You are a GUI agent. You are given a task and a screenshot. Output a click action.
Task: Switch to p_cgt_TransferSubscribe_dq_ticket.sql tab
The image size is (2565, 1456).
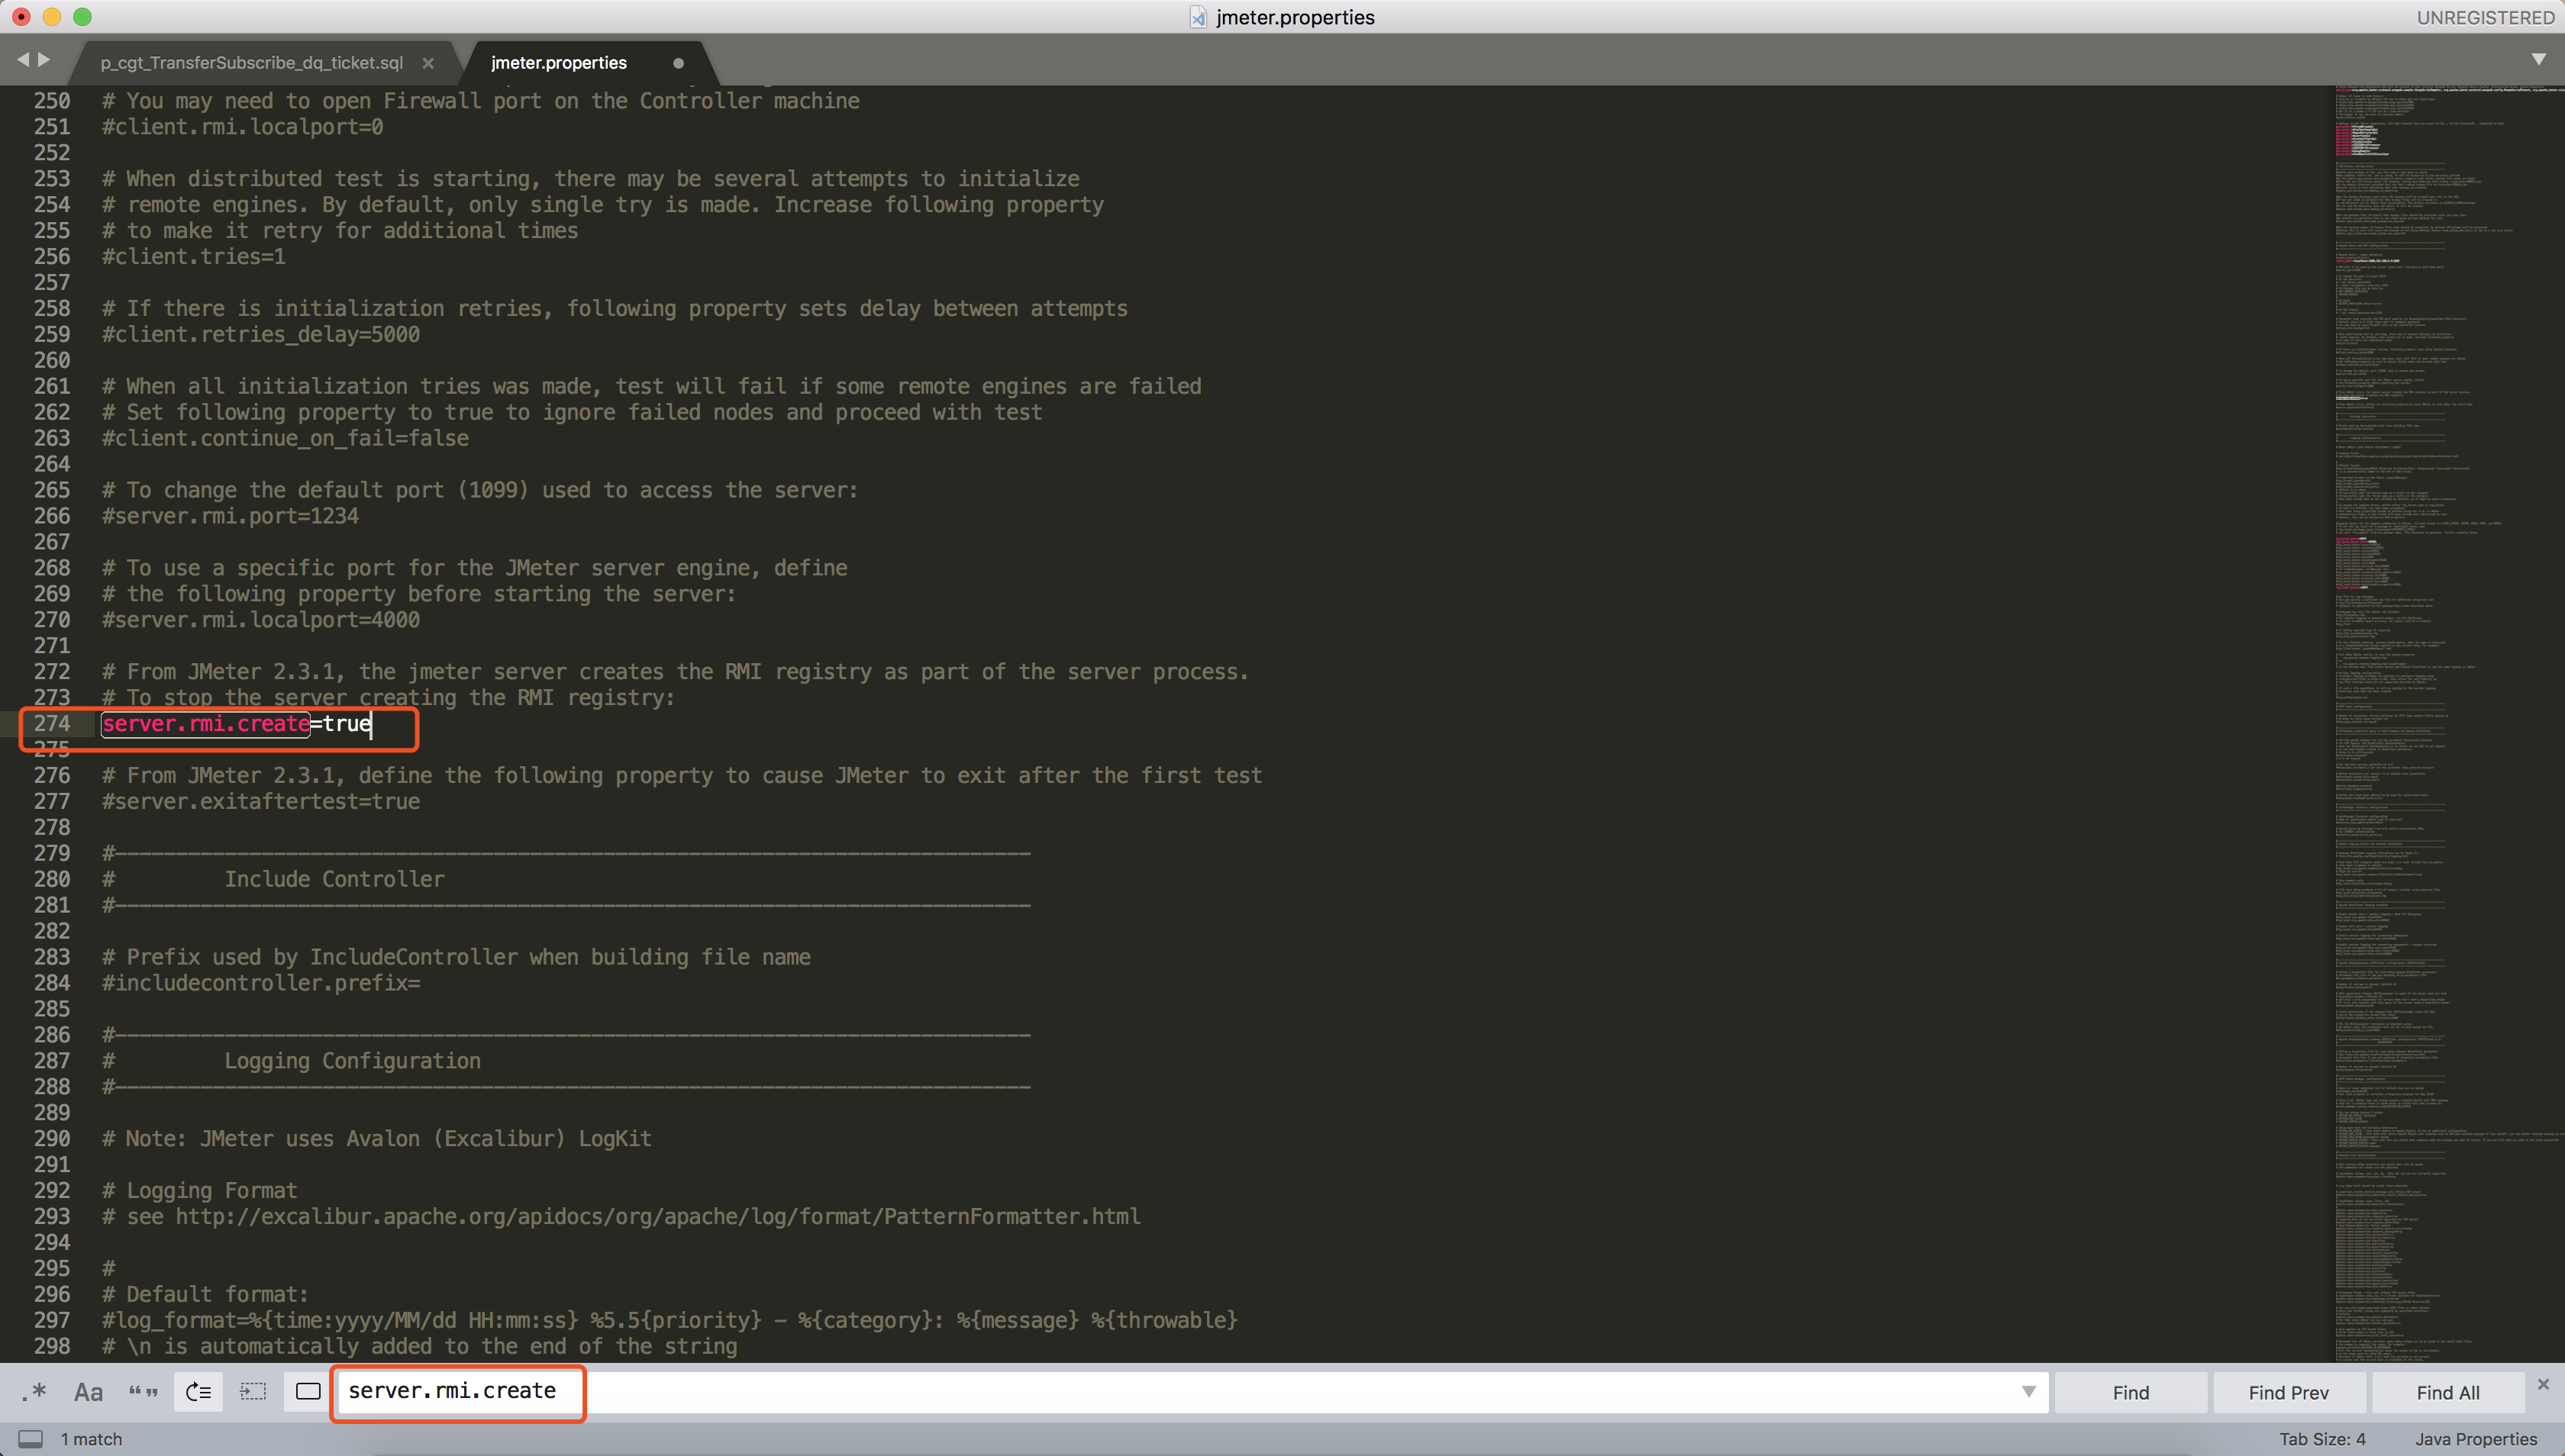(251, 62)
